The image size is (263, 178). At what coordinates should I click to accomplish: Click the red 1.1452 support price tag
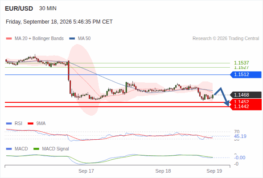pyautogui.click(x=246, y=101)
